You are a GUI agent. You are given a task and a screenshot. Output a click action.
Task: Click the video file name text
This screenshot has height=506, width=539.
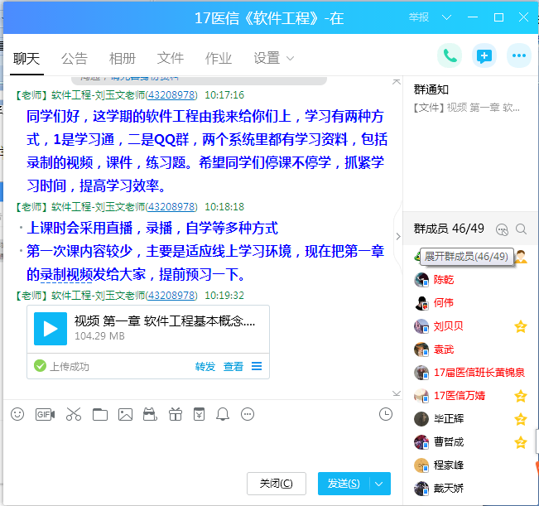165,321
